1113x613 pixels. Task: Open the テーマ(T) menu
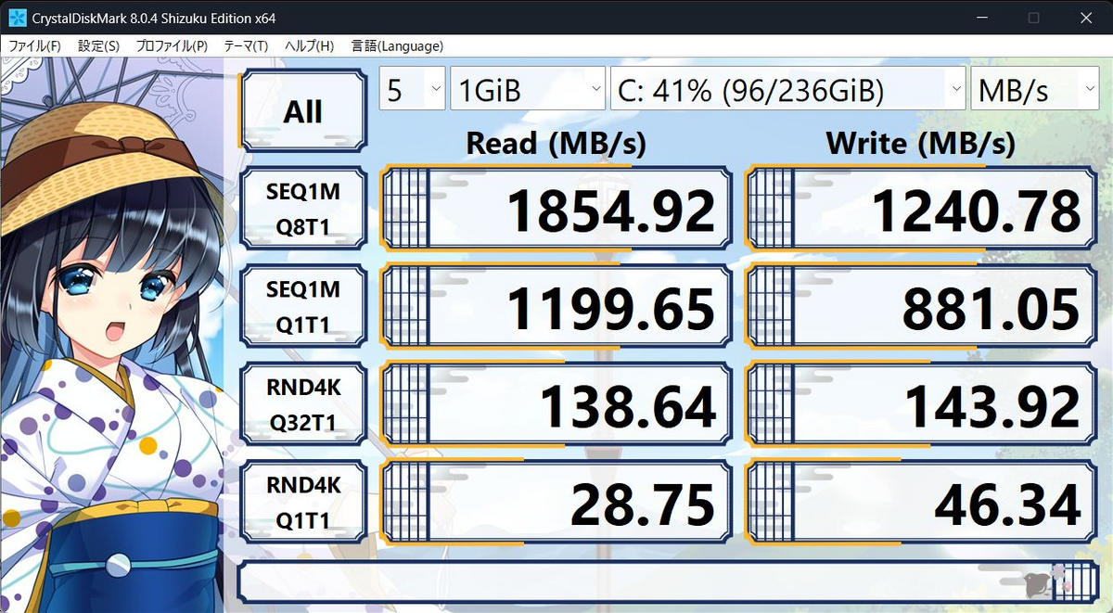[x=246, y=45]
